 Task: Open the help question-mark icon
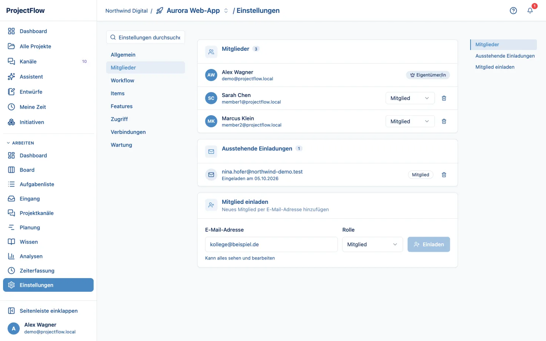(513, 11)
